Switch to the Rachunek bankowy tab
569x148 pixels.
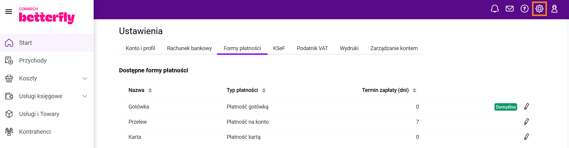click(189, 48)
